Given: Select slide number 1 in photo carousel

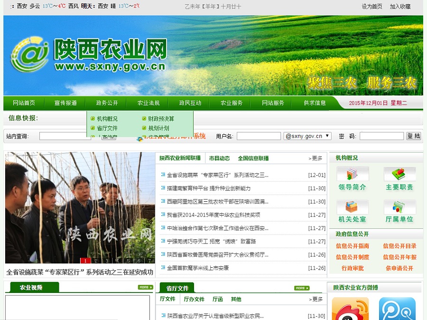Looking at the screenshot, I should pos(85,261).
